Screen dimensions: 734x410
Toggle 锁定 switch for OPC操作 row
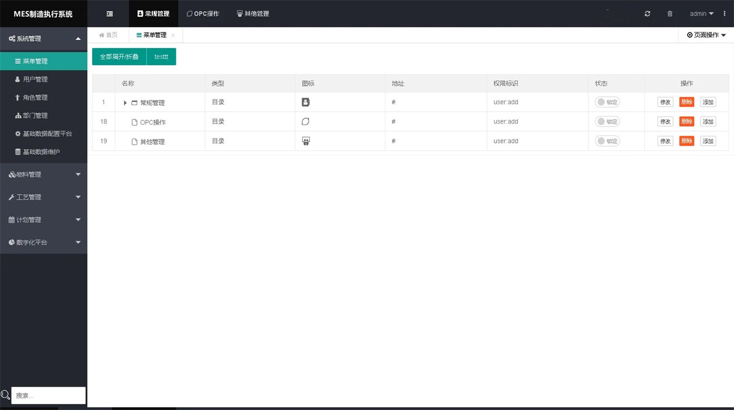click(607, 121)
